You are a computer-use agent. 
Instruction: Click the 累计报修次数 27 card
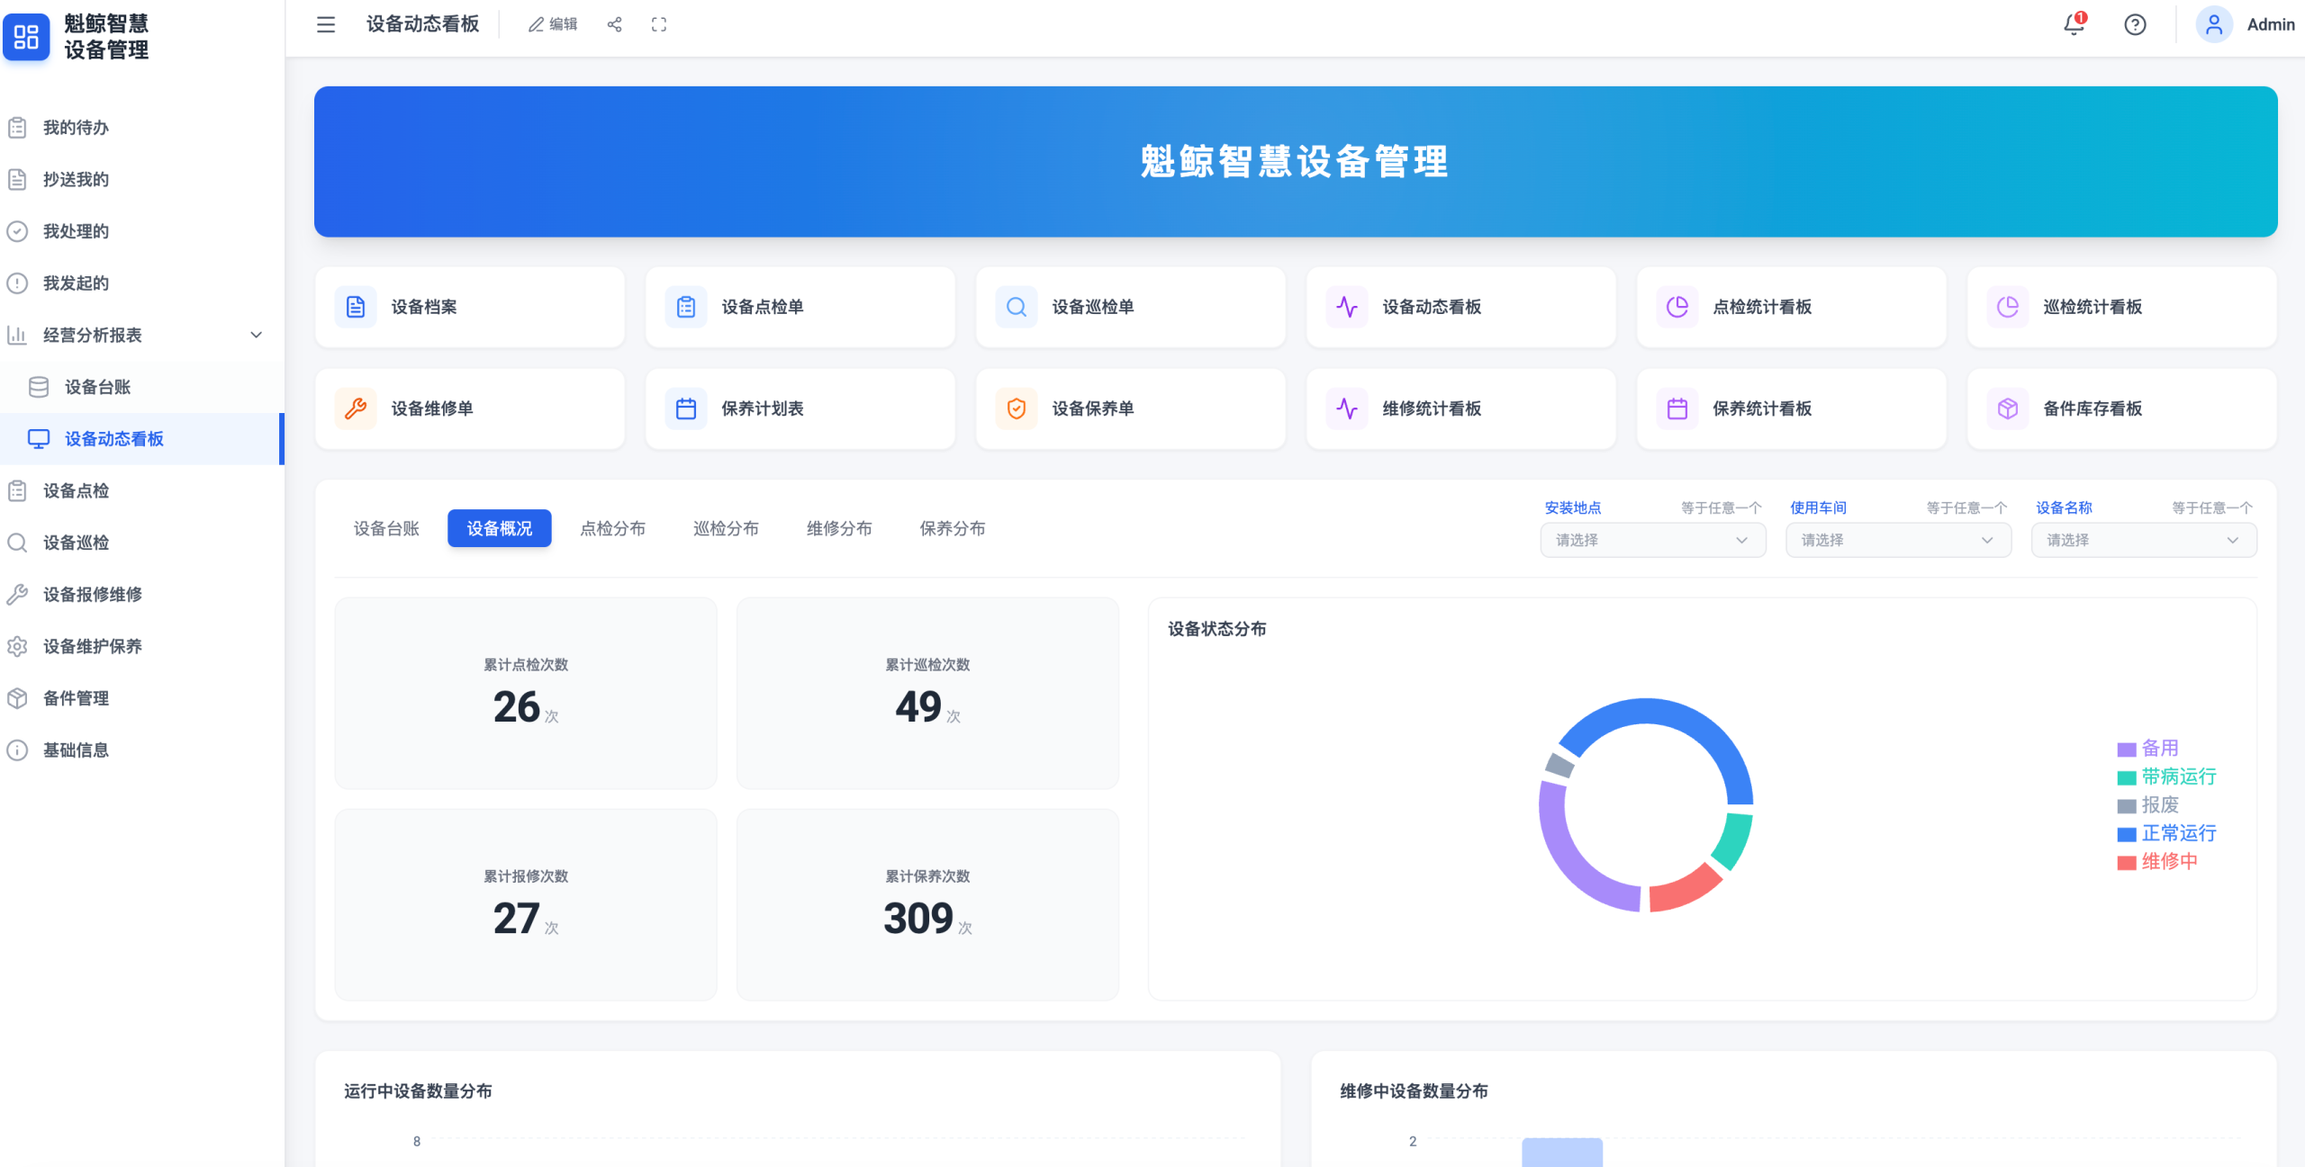[x=526, y=904]
